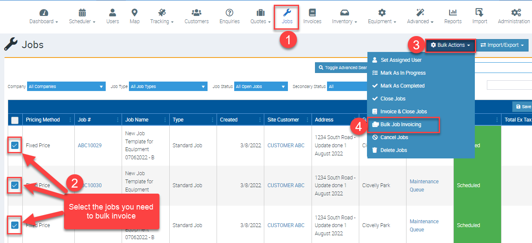Open job link ABC10029
The image size is (532, 243).
89,146
